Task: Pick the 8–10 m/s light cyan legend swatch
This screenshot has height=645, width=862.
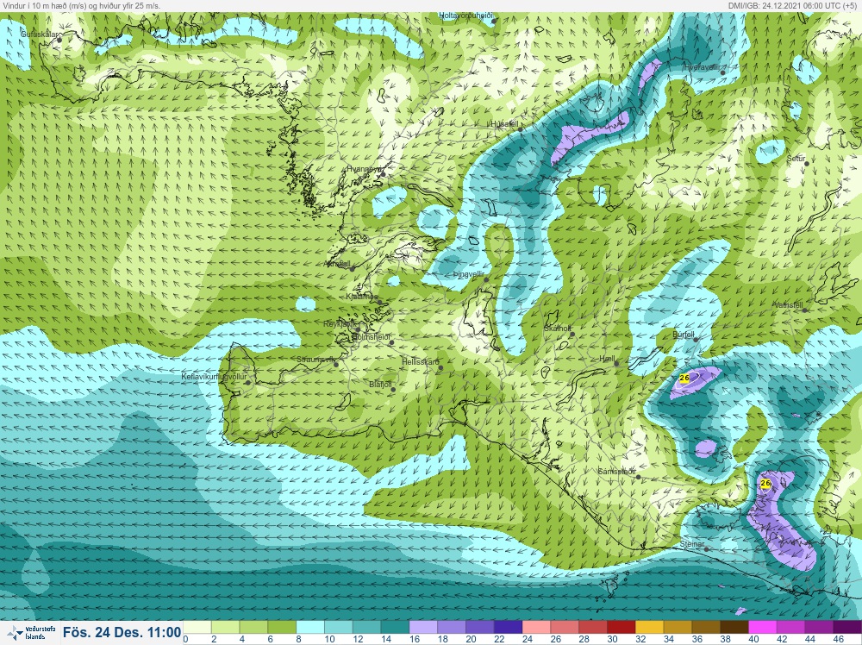Action: click(310, 628)
